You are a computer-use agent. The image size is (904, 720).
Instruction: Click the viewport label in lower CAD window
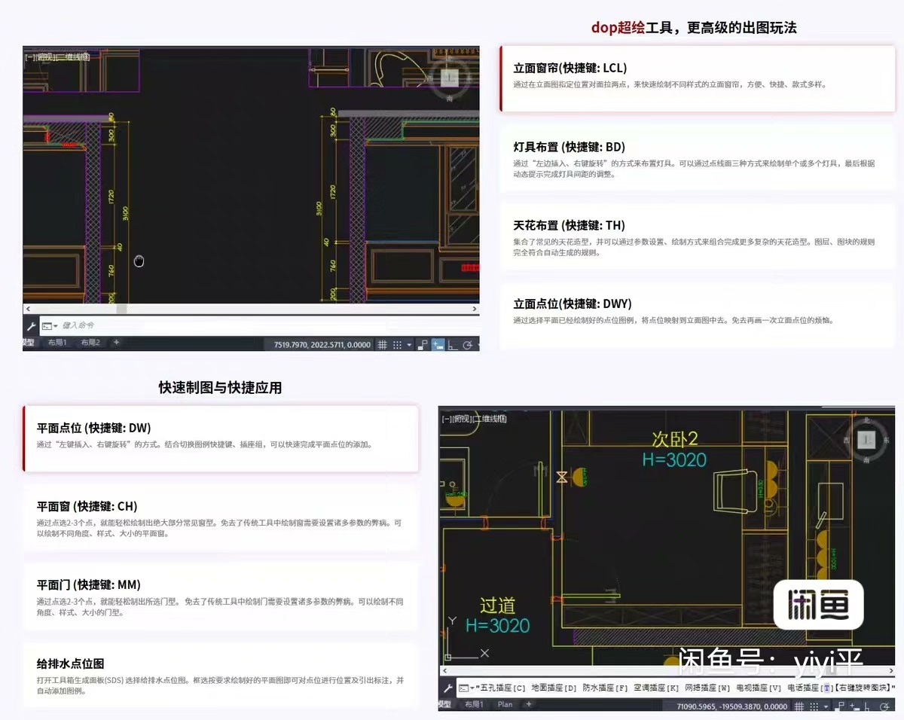pyautogui.click(x=474, y=418)
